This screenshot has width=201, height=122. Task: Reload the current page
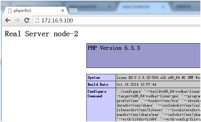point(27,20)
